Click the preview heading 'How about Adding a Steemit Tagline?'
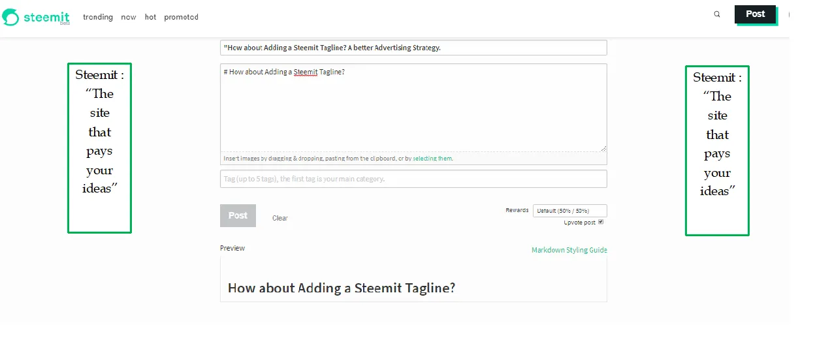This screenshot has width=830, height=340. pos(342,288)
